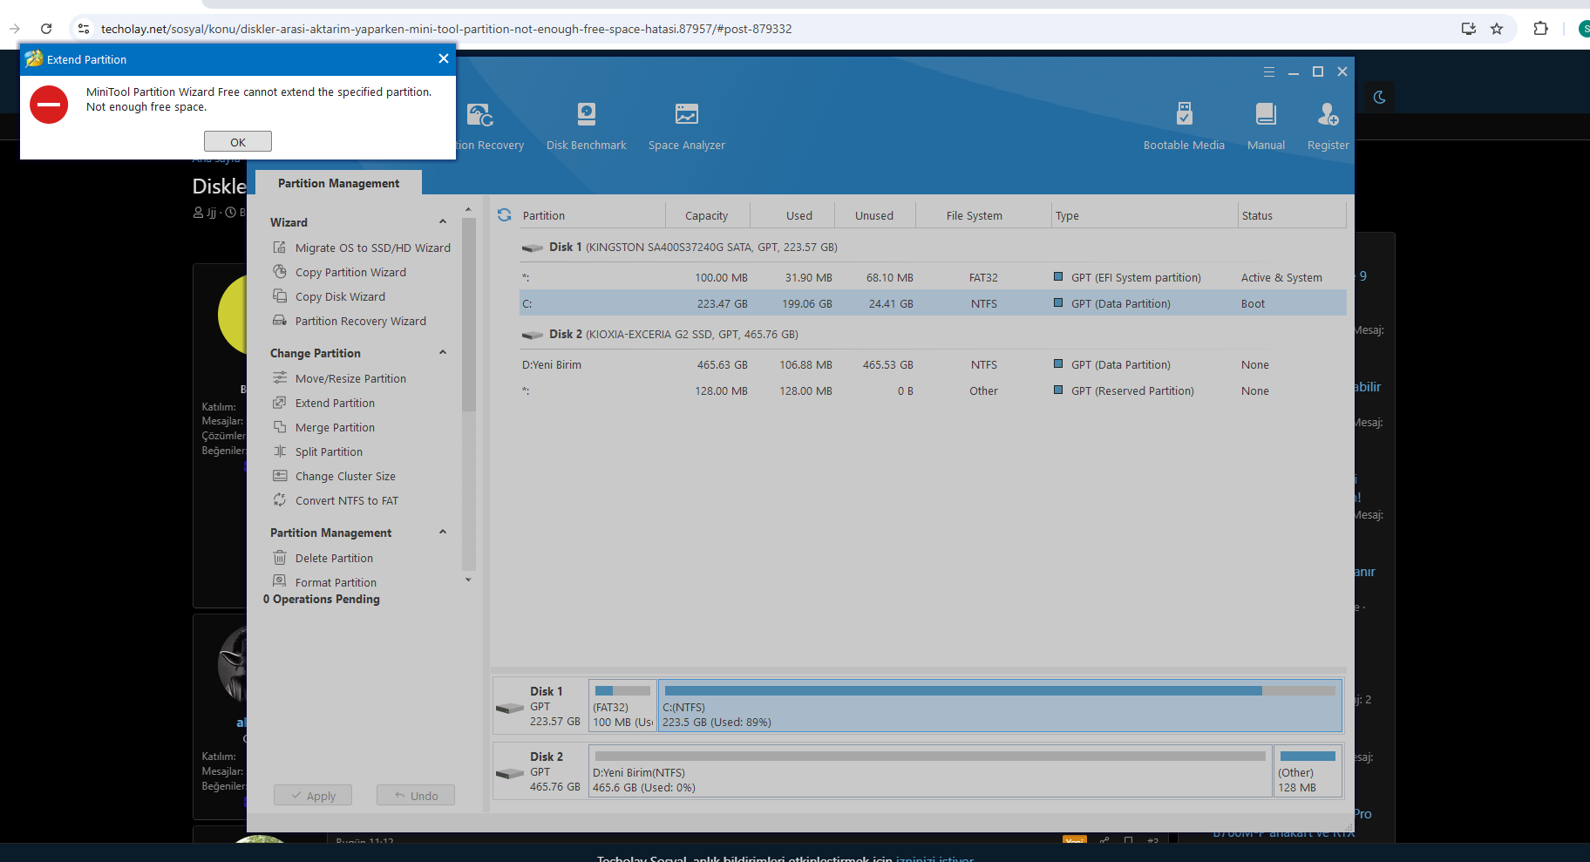Click the 0 Operations Pending label
The width and height of the screenshot is (1590, 862).
[322, 599]
